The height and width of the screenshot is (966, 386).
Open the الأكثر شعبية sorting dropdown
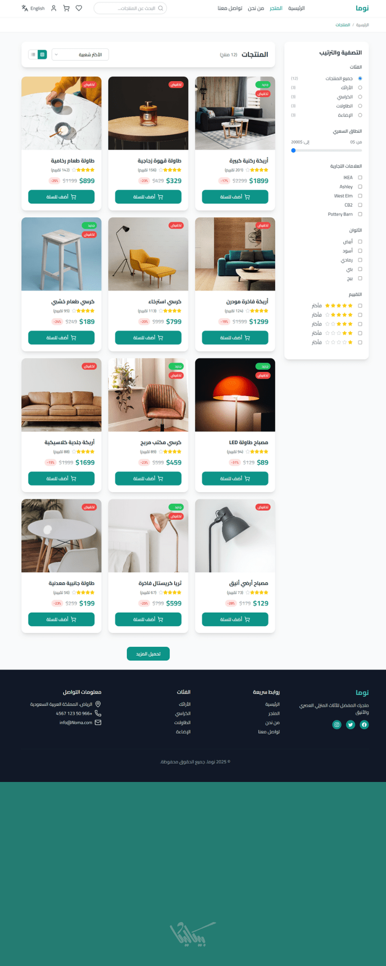[80, 55]
